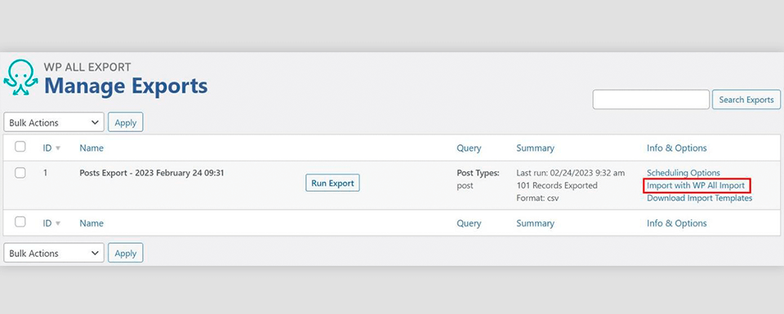Click the Info & Options header at top
The width and height of the screenshot is (784, 314).
coord(677,148)
